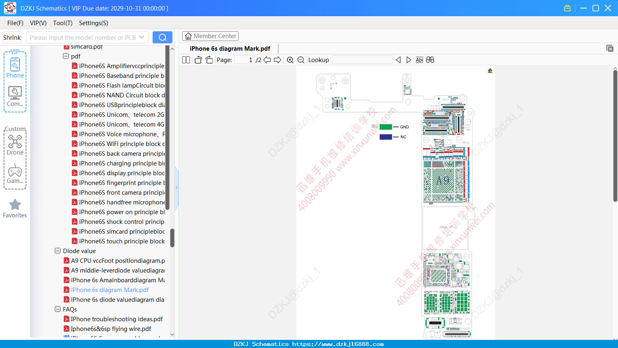
Task: Open iPhone6S charging principle block file
Action: 122,163
